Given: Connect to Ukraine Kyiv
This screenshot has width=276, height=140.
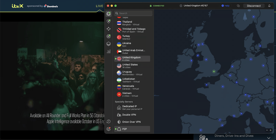Looking at the screenshot, I should click(x=132, y=45).
